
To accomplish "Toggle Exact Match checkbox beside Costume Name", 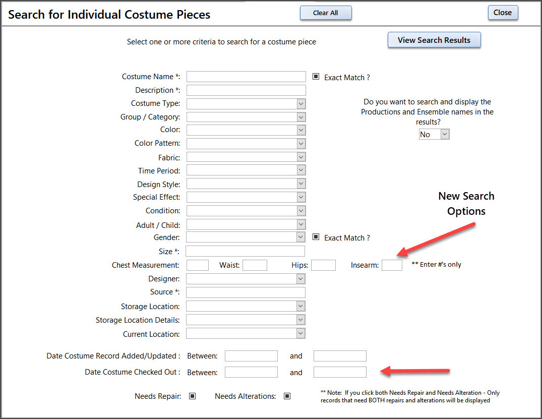I will coord(316,77).
